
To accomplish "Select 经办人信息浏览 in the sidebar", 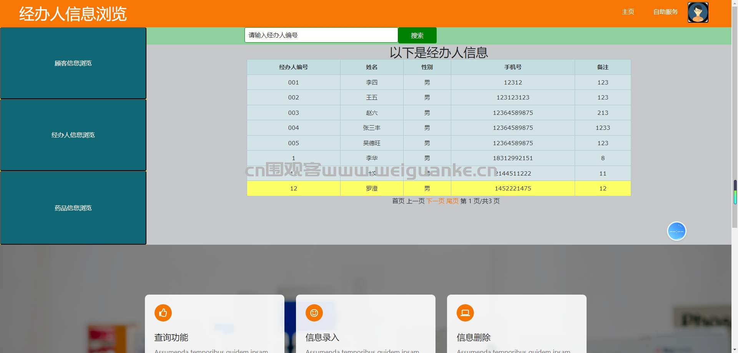I will pyautogui.click(x=73, y=135).
